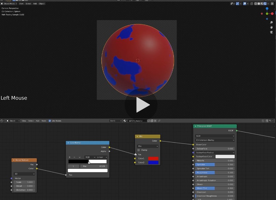The height and width of the screenshot is (200, 276).
Task: Collapse the Noise Texture node
Action: (14, 160)
